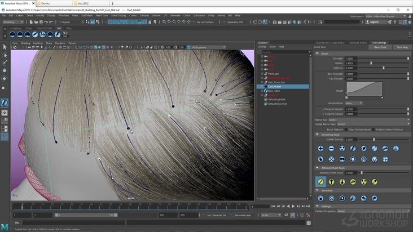Open the Create menu
The image size is (413, 232).
[20, 16]
